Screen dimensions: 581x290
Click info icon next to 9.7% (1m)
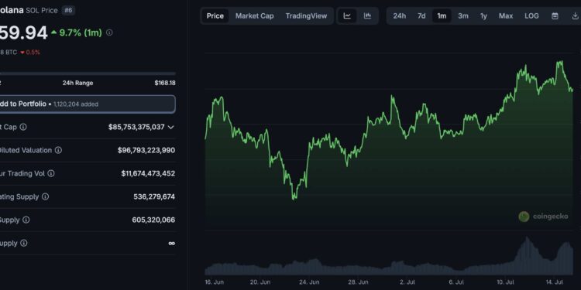pos(109,32)
